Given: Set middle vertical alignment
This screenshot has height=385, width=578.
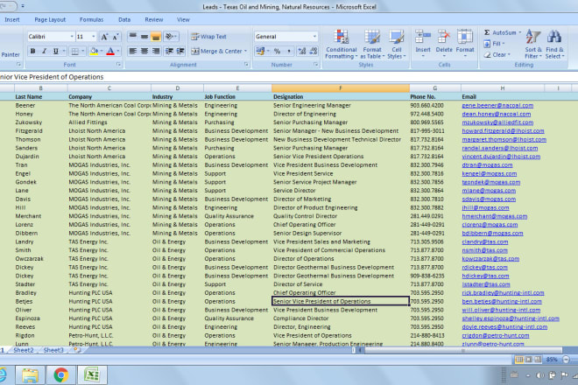Looking at the screenshot, I should (144, 37).
